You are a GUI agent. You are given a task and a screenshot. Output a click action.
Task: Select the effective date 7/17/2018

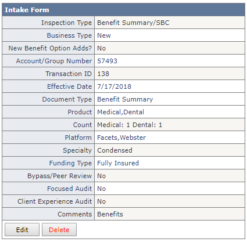(114, 86)
